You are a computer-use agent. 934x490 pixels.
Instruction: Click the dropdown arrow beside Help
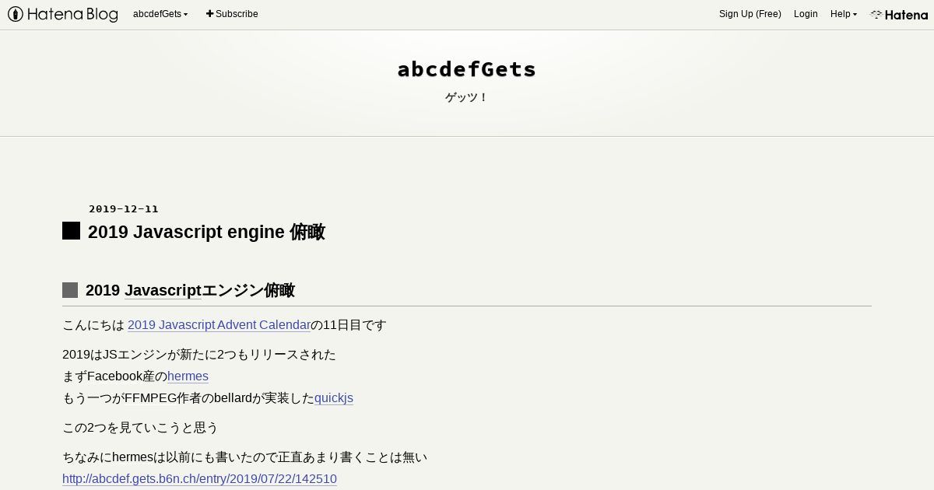coord(855,15)
